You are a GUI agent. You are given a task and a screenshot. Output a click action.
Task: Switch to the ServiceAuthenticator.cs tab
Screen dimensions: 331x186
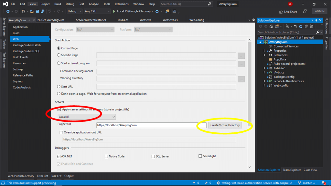tap(91, 20)
